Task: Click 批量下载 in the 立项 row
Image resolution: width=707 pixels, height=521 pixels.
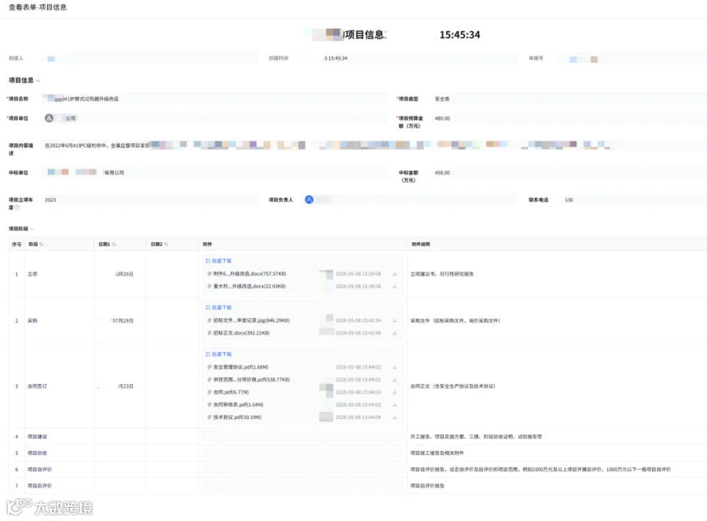Action: pyautogui.click(x=218, y=261)
